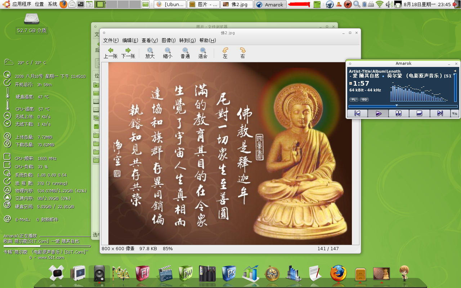
Task: Open the clapperboard video app in dock
Action: tap(165, 274)
